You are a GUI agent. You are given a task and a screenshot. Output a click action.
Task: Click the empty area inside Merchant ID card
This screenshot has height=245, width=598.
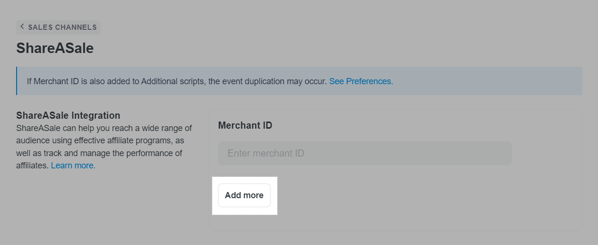tap(426, 199)
